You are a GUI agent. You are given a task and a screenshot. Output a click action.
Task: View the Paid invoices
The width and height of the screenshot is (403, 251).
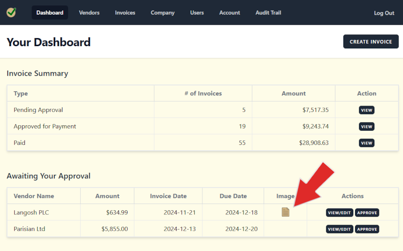[x=366, y=143]
